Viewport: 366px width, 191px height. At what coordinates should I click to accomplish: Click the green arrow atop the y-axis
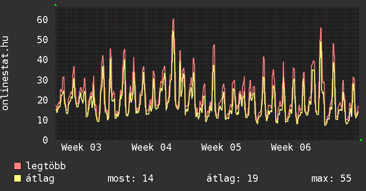pos(56,5)
